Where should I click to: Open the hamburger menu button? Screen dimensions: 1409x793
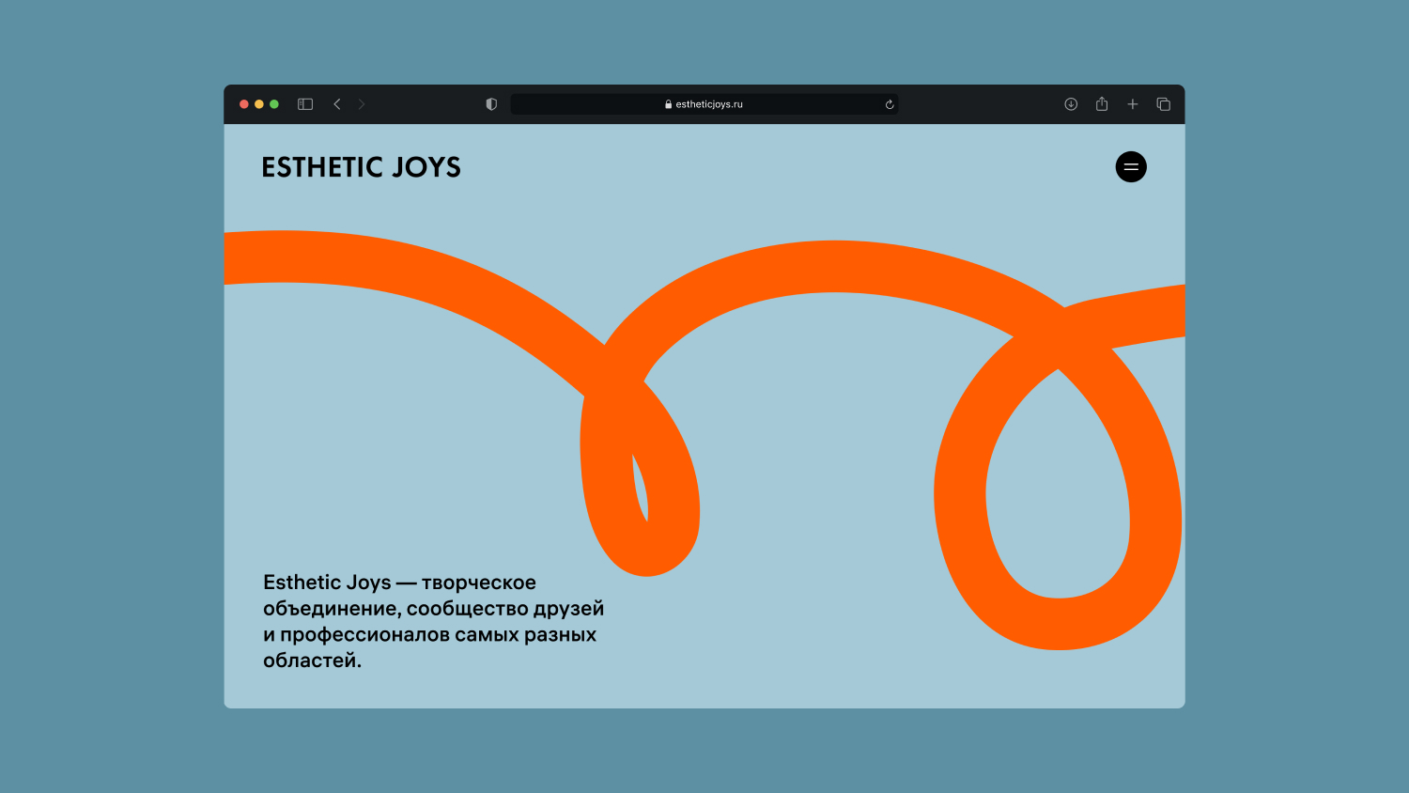[x=1131, y=167]
